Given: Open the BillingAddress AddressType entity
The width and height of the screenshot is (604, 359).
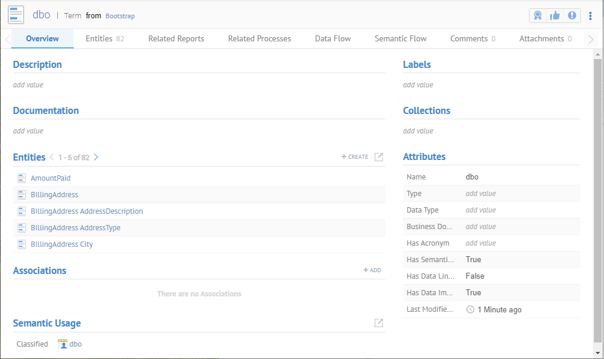Looking at the screenshot, I should [x=75, y=228].
